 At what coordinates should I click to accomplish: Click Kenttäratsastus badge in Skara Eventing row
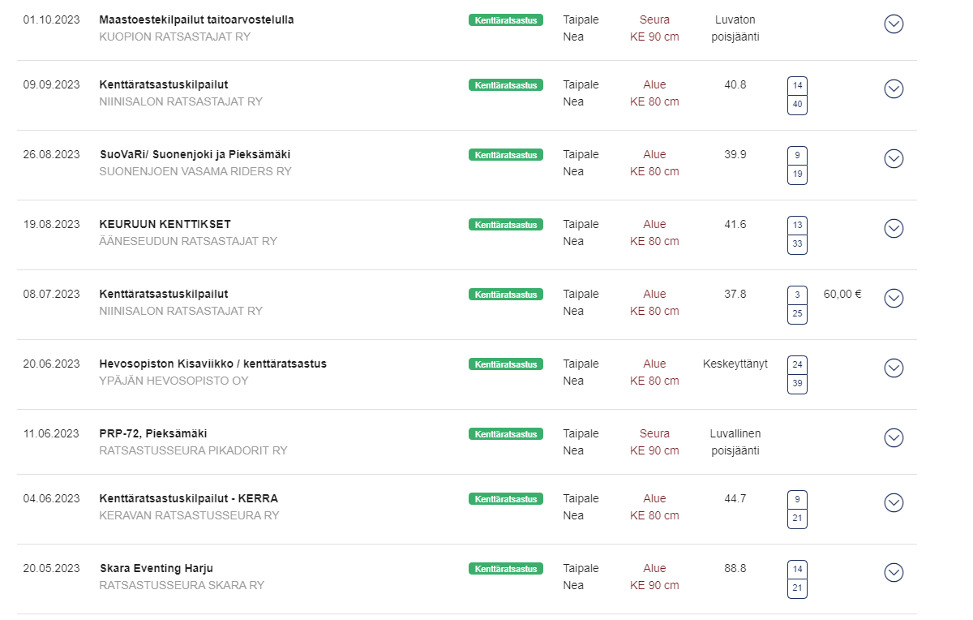[506, 569]
